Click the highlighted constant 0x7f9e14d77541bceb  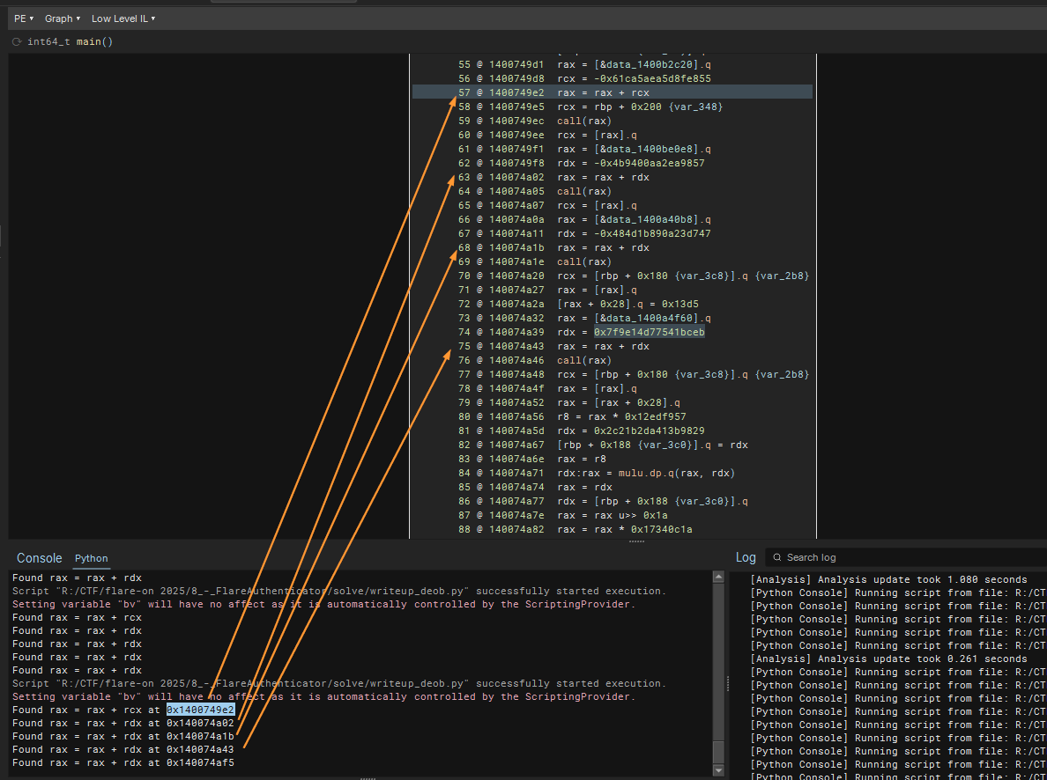649,332
